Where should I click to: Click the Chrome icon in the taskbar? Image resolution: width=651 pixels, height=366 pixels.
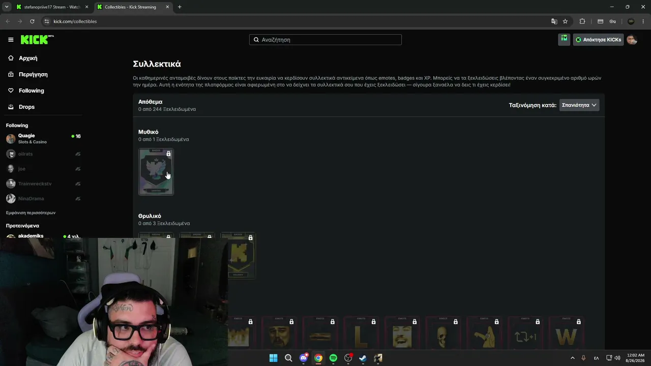[318, 358]
